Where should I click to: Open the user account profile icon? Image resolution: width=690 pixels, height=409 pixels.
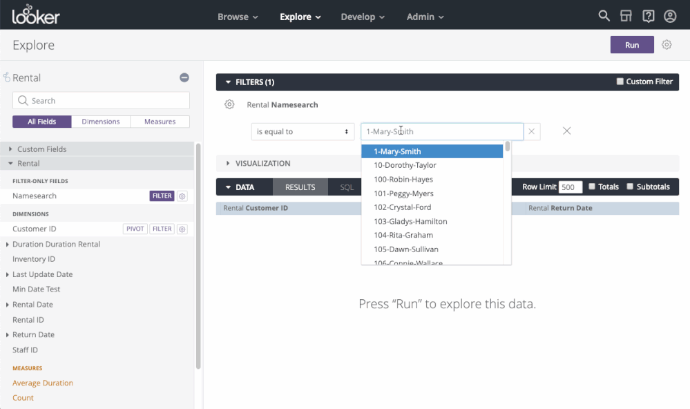(670, 17)
